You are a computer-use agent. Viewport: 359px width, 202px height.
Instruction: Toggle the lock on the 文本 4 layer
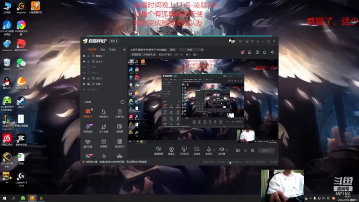(88, 61)
